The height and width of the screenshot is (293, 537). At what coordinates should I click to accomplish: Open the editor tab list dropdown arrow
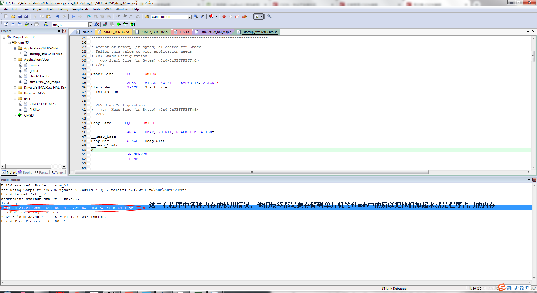(x=528, y=32)
